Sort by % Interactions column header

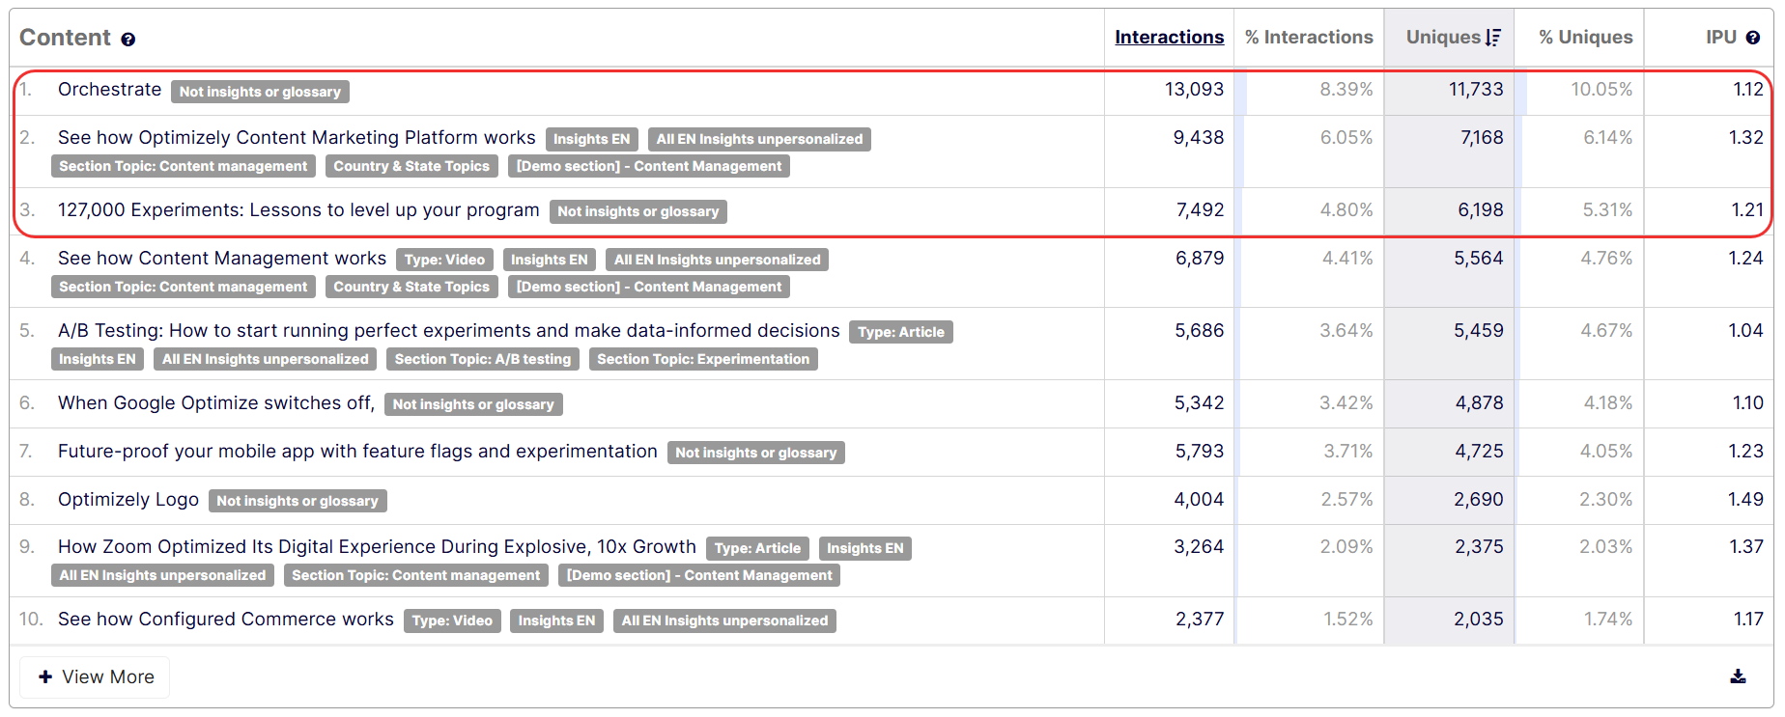point(1308,38)
